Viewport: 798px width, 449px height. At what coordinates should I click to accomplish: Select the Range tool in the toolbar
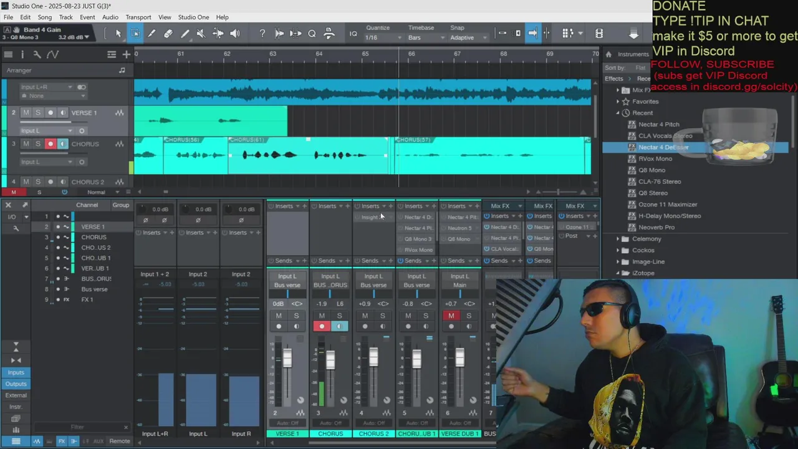click(135, 34)
